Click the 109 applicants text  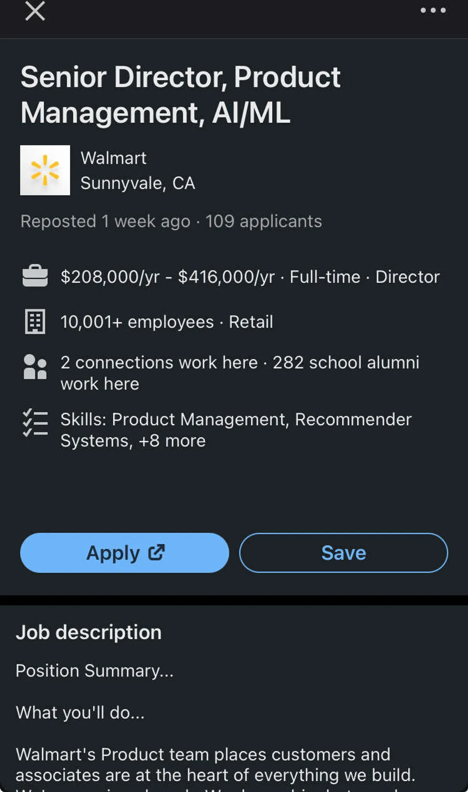pos(264,222)
